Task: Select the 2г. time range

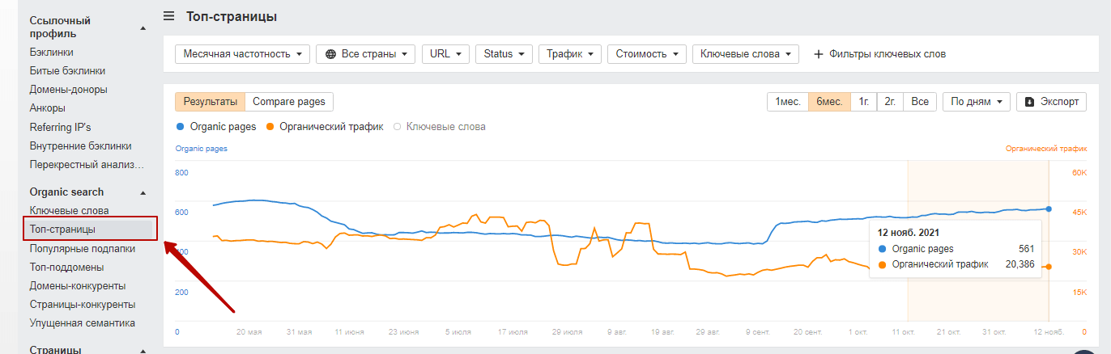Action: 890,102
